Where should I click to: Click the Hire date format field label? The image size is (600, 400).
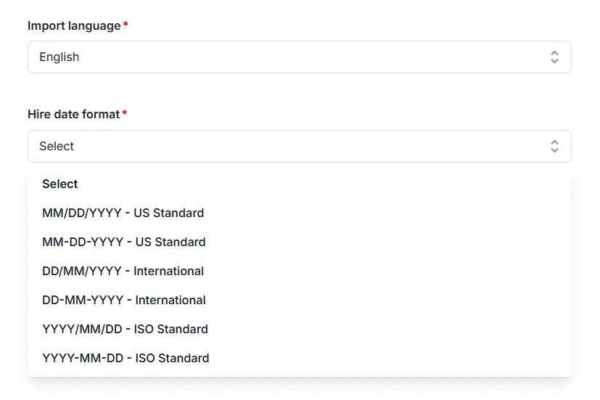pyautogui.click(x=73, y=114)
